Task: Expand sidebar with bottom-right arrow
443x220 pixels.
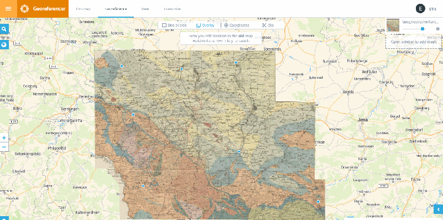Action: click(x=438, y=209)
